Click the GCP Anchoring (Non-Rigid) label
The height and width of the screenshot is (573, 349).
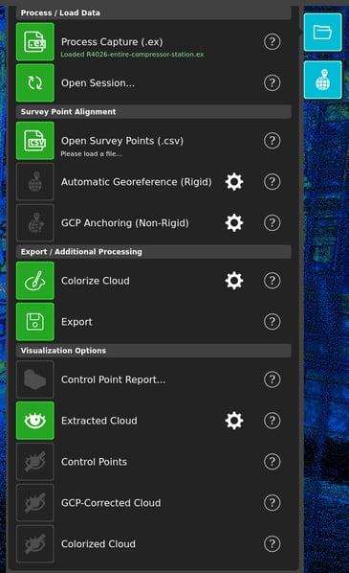125,223
